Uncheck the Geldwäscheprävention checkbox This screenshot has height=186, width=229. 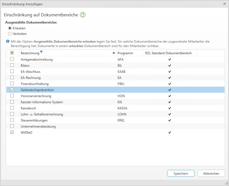pyautogui.click(x=12, y=90)
